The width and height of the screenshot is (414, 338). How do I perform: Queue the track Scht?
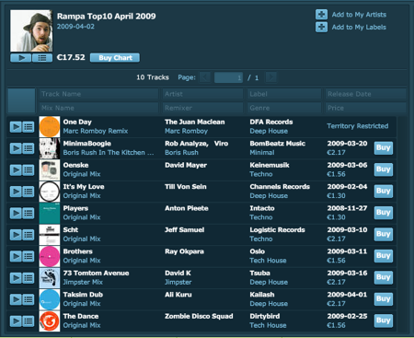click(x=29, y=235)
